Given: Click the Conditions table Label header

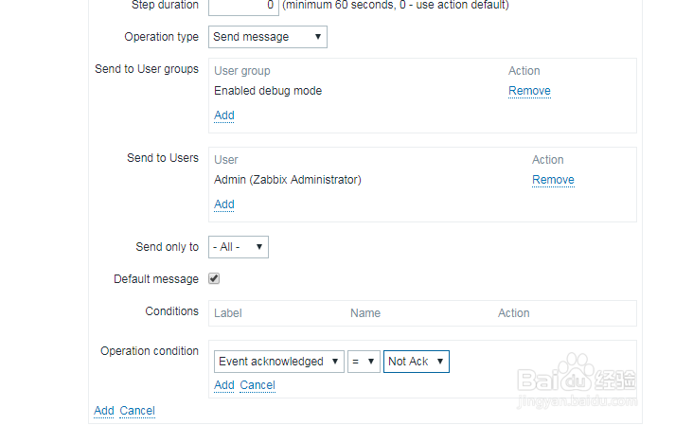Looking at the screenshot, I should [228, 313].
